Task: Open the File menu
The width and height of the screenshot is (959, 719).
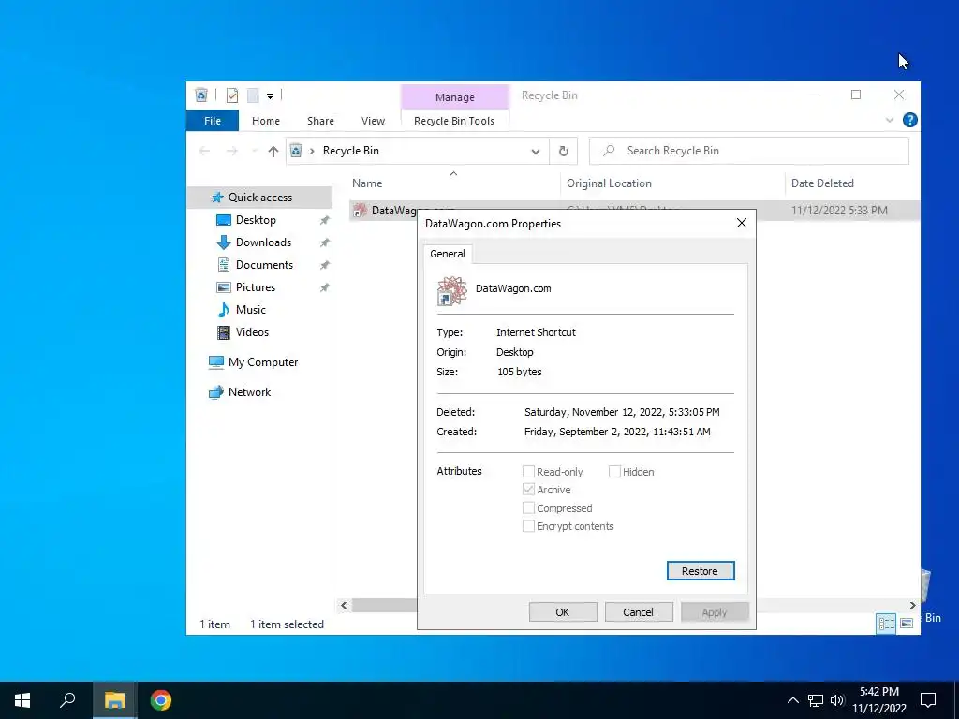Action: pyautogui.click(x=213, y=121)
